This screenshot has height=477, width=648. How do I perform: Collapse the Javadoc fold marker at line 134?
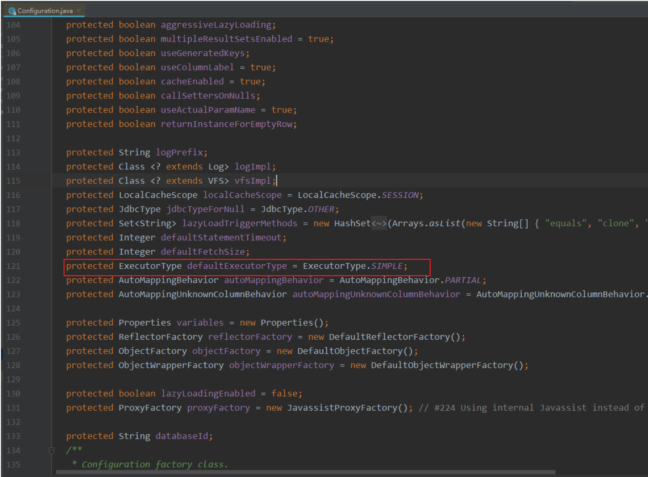click(52, 450)
